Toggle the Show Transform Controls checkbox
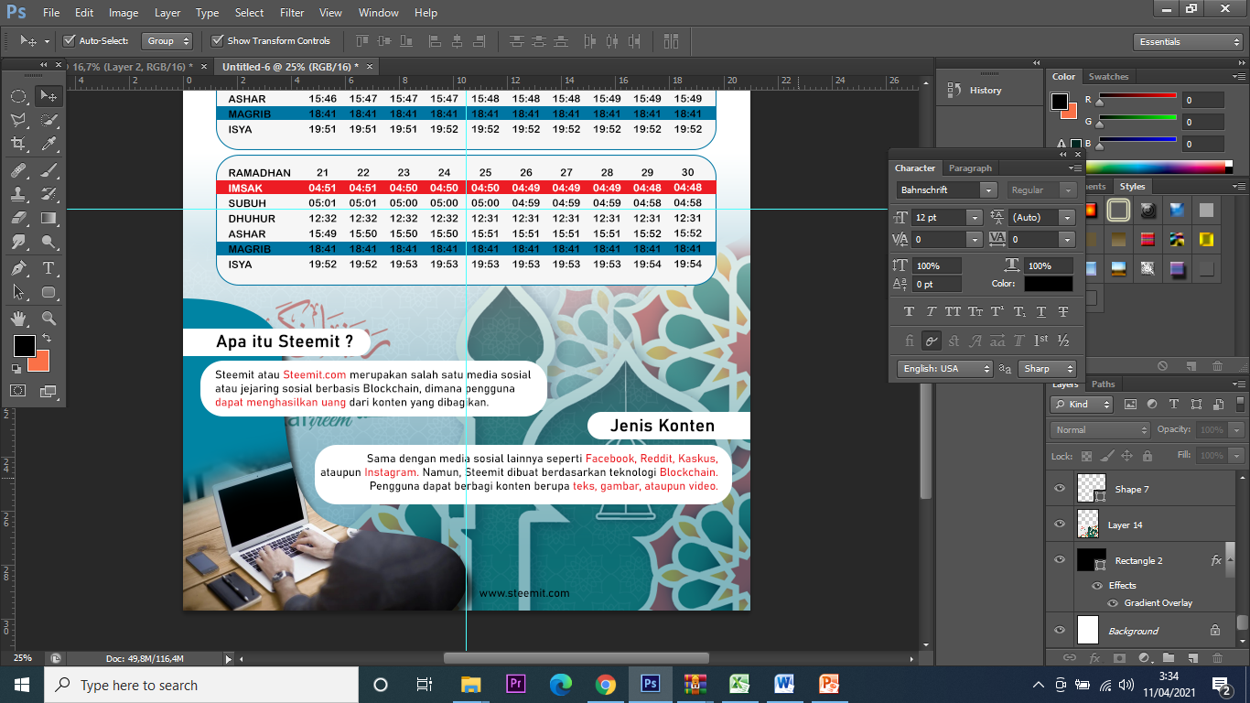Viewport: 1250px width, 703px height. point(217,41)
